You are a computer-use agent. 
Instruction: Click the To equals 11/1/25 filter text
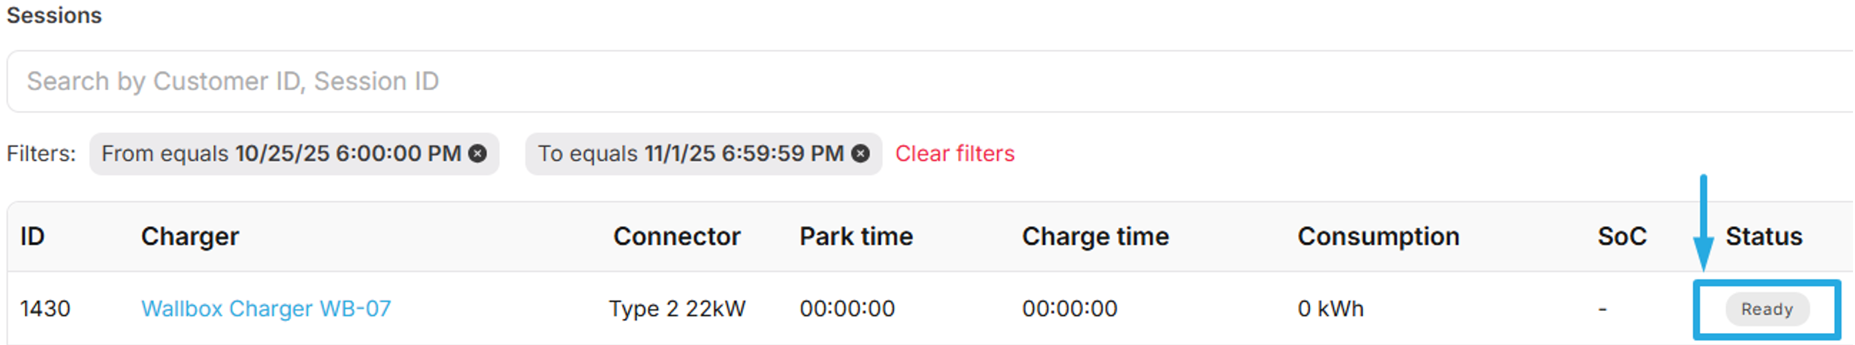[690, 153]
